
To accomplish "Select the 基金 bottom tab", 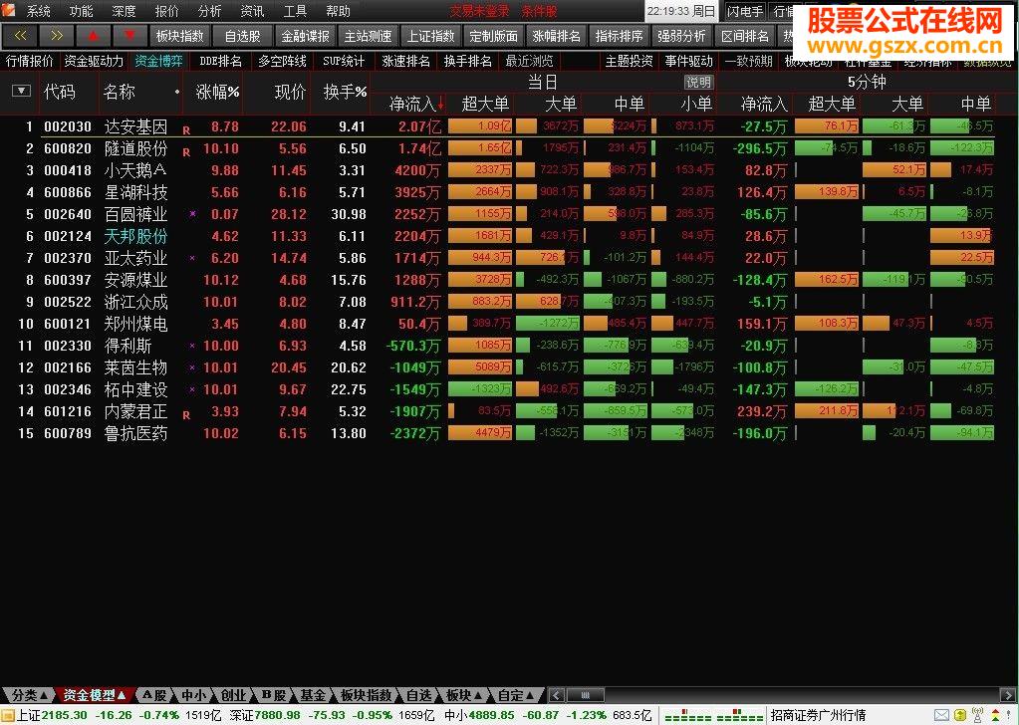I will (x=313, y=695).
